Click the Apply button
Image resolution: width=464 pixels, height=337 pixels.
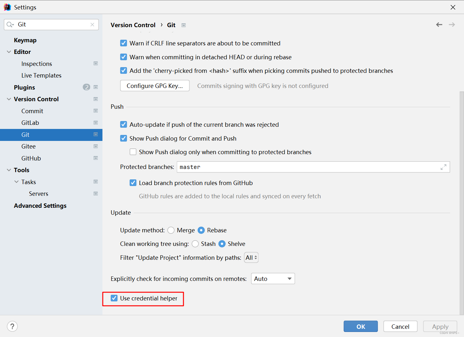440,326
